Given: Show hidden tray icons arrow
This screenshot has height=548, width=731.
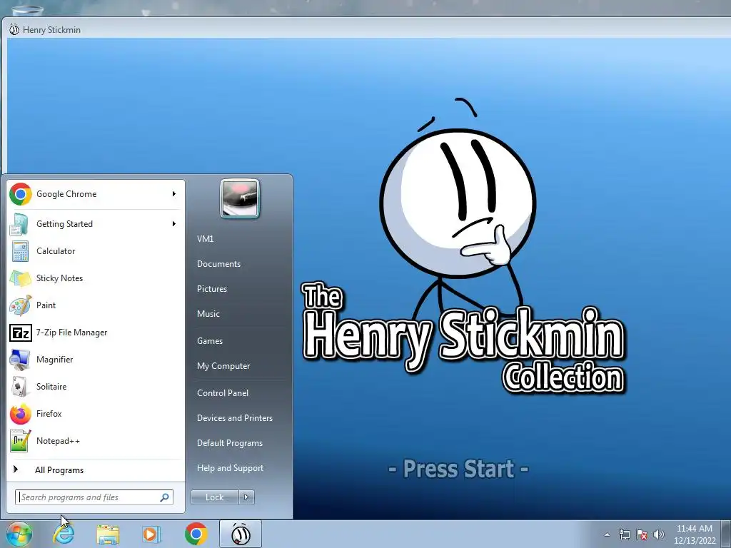Looking at the screenshot, I should click(x=607, y=534).
